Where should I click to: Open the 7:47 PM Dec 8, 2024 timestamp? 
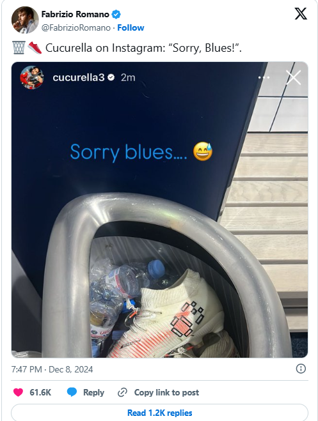tap(52, 369)
